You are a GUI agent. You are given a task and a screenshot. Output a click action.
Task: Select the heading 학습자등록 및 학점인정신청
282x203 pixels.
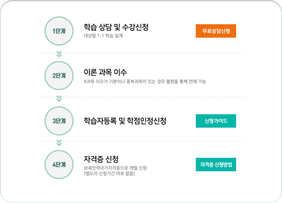(x=125, y=121)
